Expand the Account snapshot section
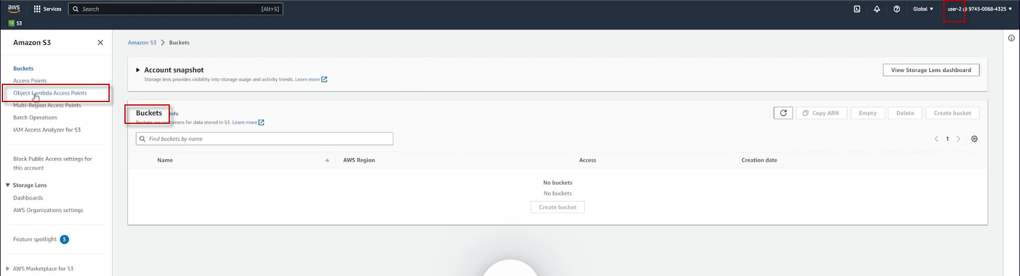Image resolution: width=1020 pixels, height=276 pixels. pos(138,70)
